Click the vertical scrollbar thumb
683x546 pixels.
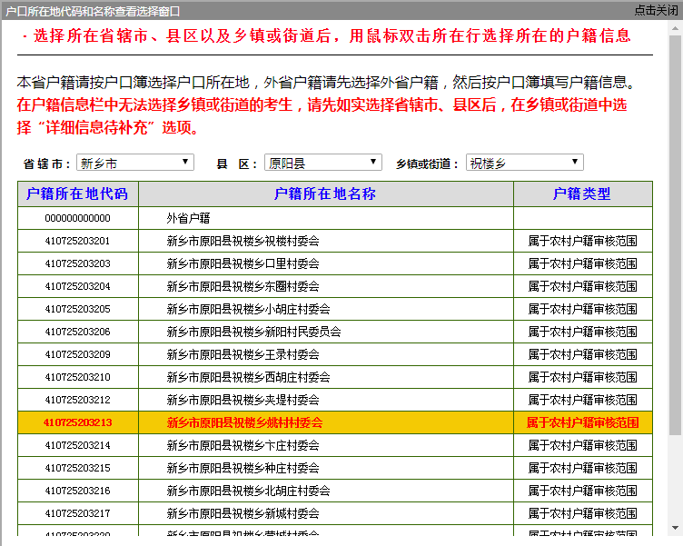coord(675,235)
